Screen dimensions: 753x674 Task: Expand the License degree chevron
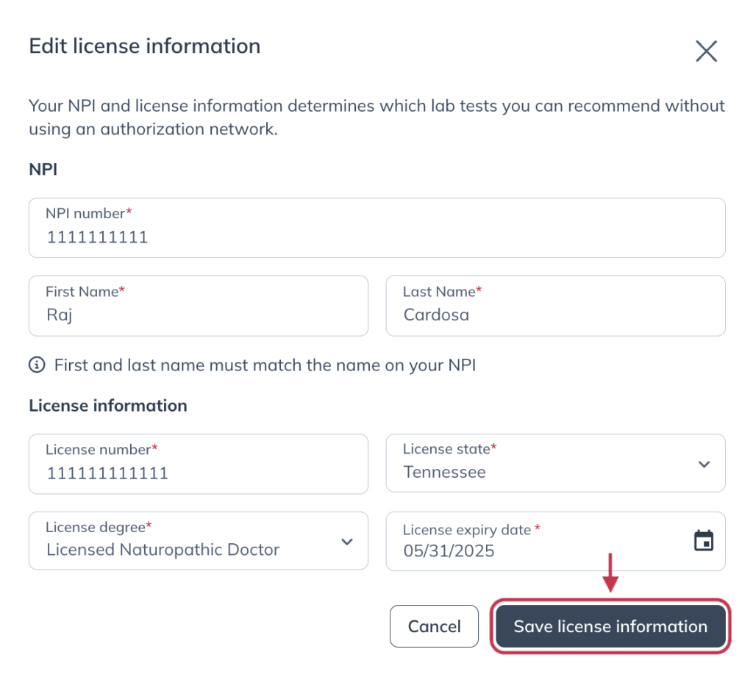pos(347,542)
